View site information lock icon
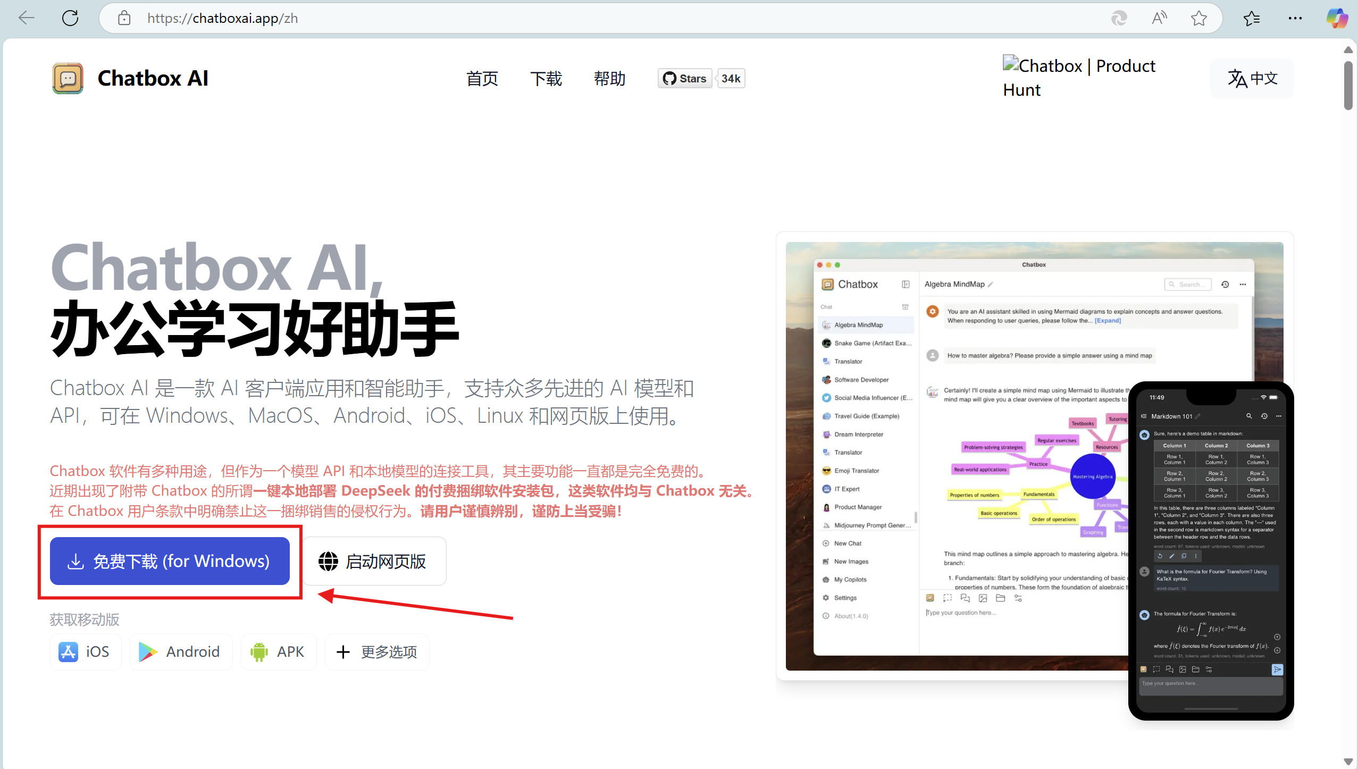The height and width of the screenshot is (769, 1358). [124, 18]
